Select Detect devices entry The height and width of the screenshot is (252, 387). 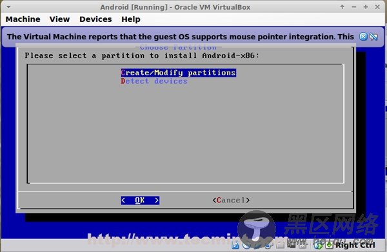pyautogui.click(x=154, y=81)
